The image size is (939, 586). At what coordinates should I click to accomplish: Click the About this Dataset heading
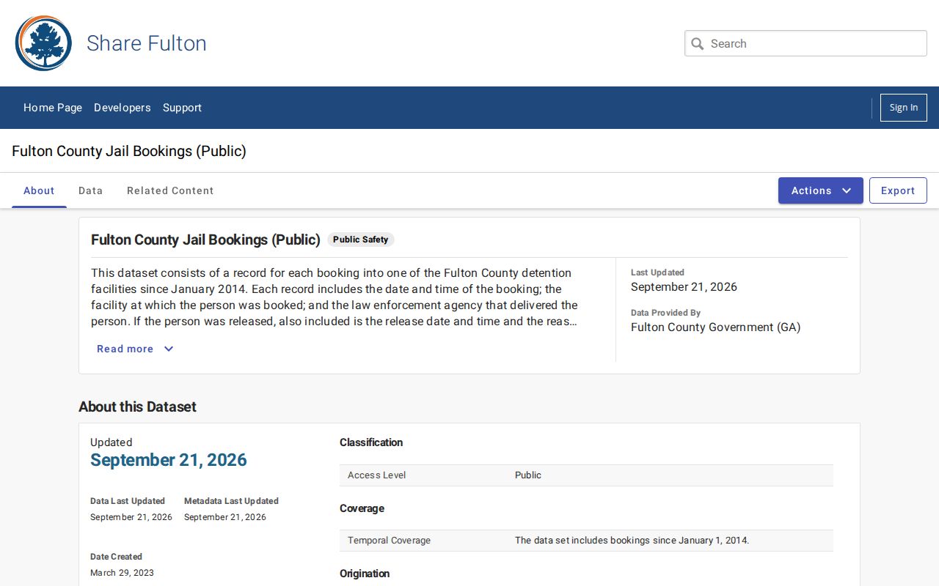tap(138, 407)
